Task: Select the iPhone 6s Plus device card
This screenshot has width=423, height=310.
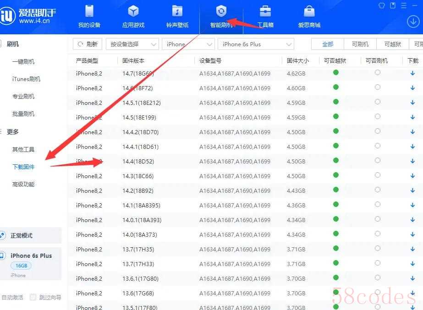Action: coord(31,264)
